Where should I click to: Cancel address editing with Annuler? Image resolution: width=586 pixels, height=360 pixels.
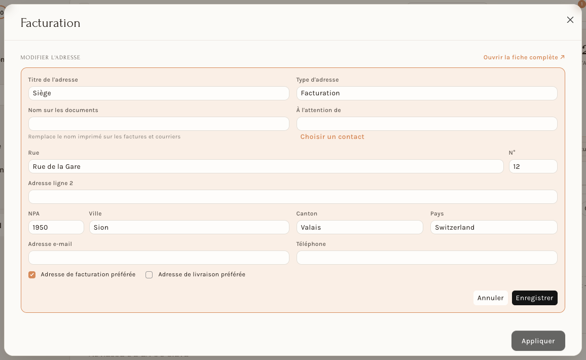pyautogui.click(x=490, y=298)
